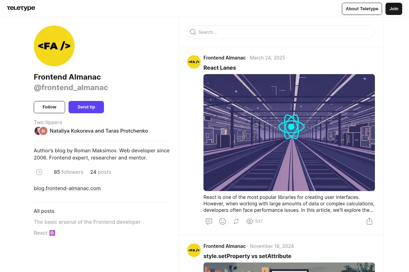
Task: Open the RSS feed icon
Action: point(39,172)
